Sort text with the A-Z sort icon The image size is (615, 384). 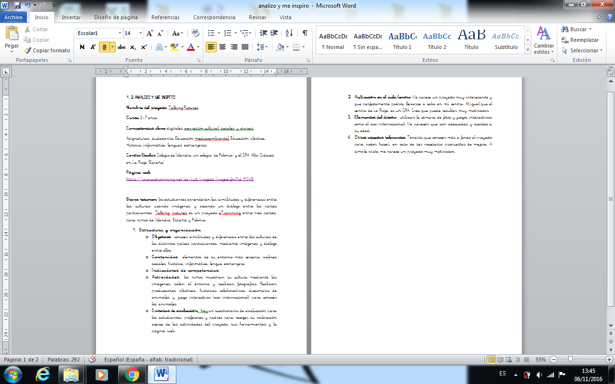coord(289,33)
